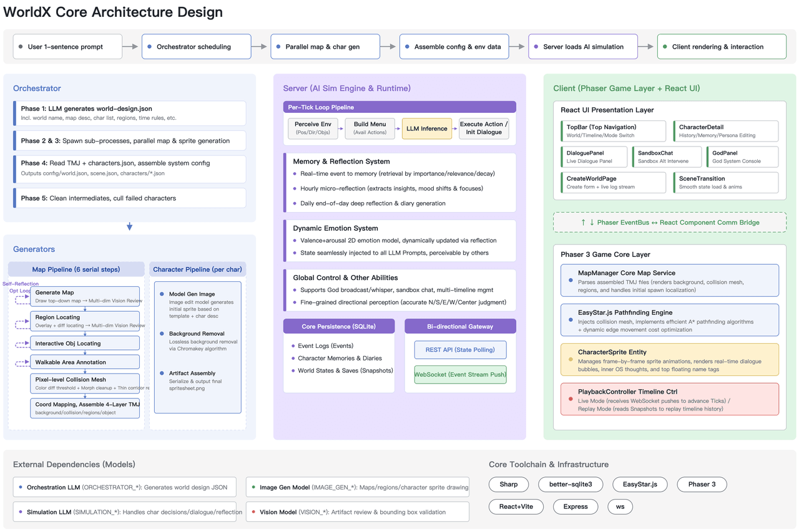
Task: Select the Character Pipeline (per char) tab
Action: tap(198, 269)
